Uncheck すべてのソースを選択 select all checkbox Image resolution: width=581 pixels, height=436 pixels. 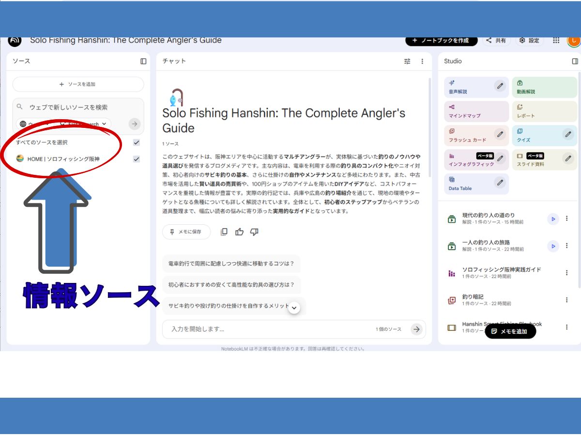pos(136,142)
